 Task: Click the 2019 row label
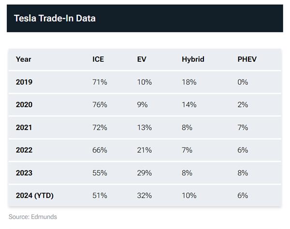click(24, 82)
